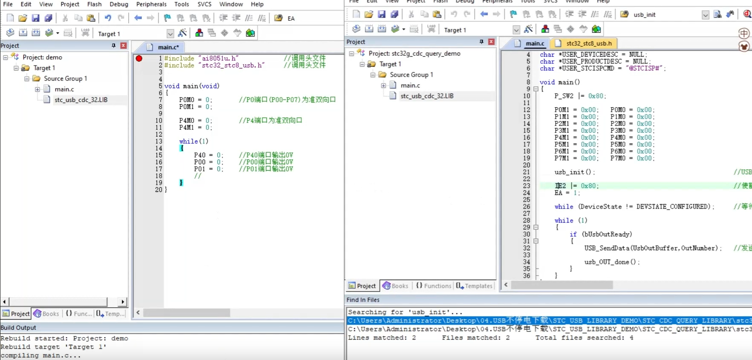The height and width of the screenshot is (360, 752).
Task: Toggle the breakpoint on line 1
Action: (139, 58)
